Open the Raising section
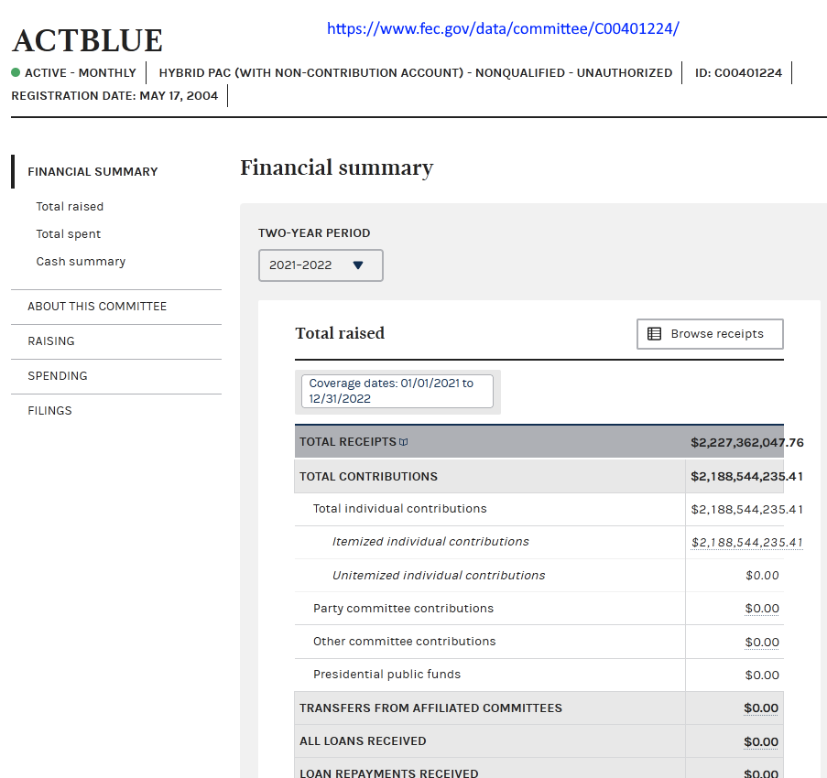827x778 pixels. (51, 341)
